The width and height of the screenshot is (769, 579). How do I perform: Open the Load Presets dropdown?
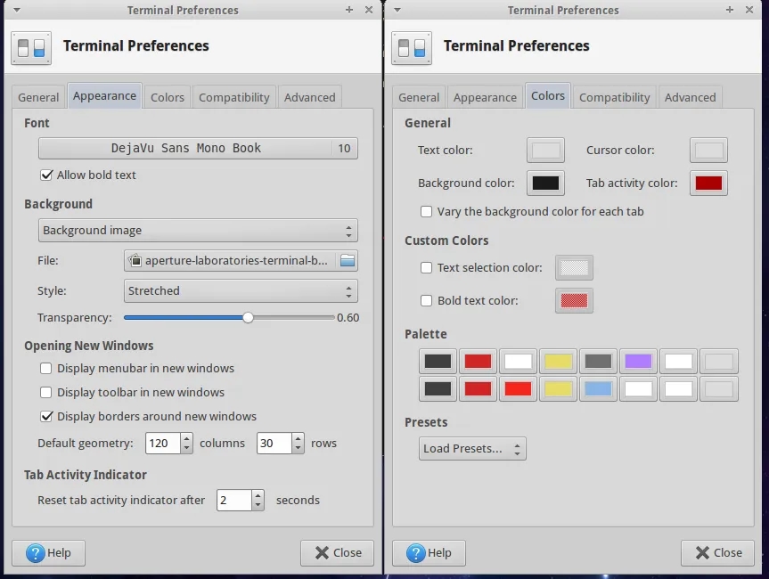pos(472,449)
